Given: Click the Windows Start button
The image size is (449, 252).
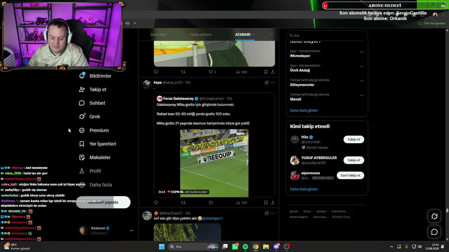Looking at the screenshot, I should point(162,247).
